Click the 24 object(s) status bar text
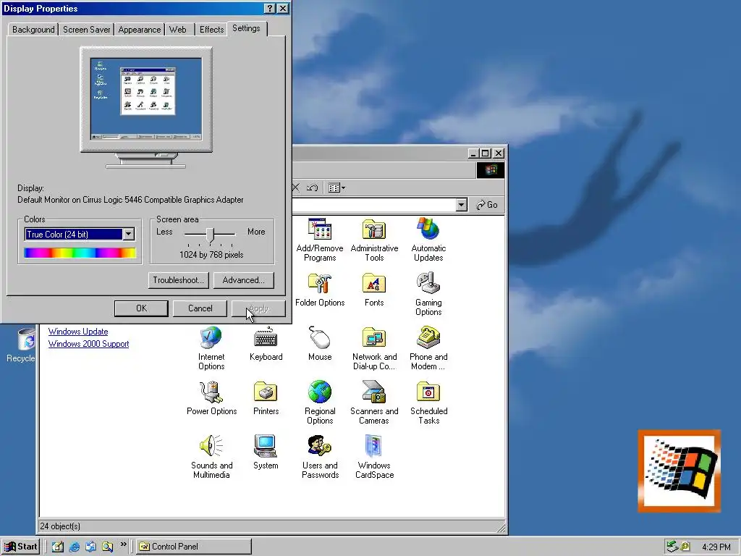 tap(60, 526)
